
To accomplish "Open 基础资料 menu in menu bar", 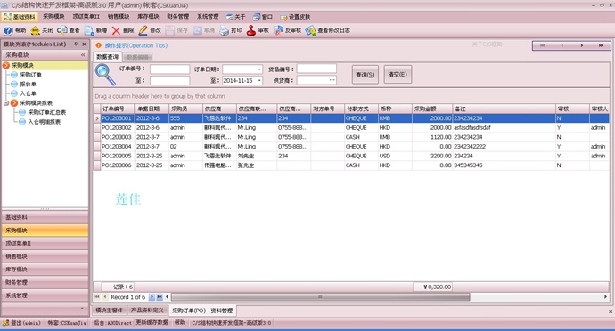I will (x=20, y=17).
